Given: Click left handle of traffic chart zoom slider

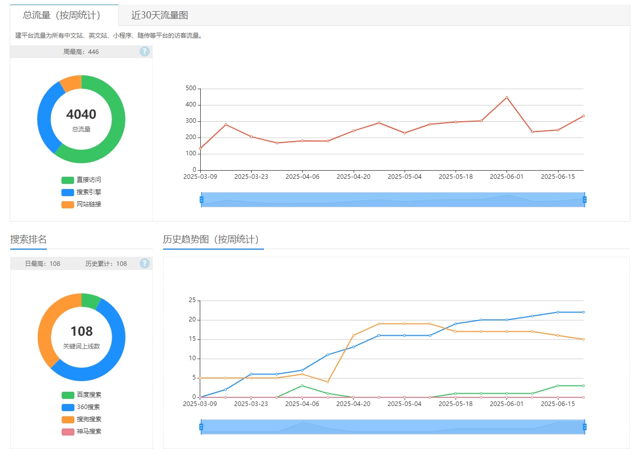Looking at the screenshot, I should [201, 200].
